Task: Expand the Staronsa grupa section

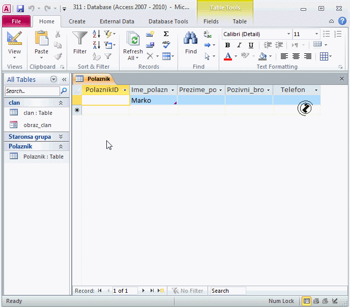Action: [61, 137]
